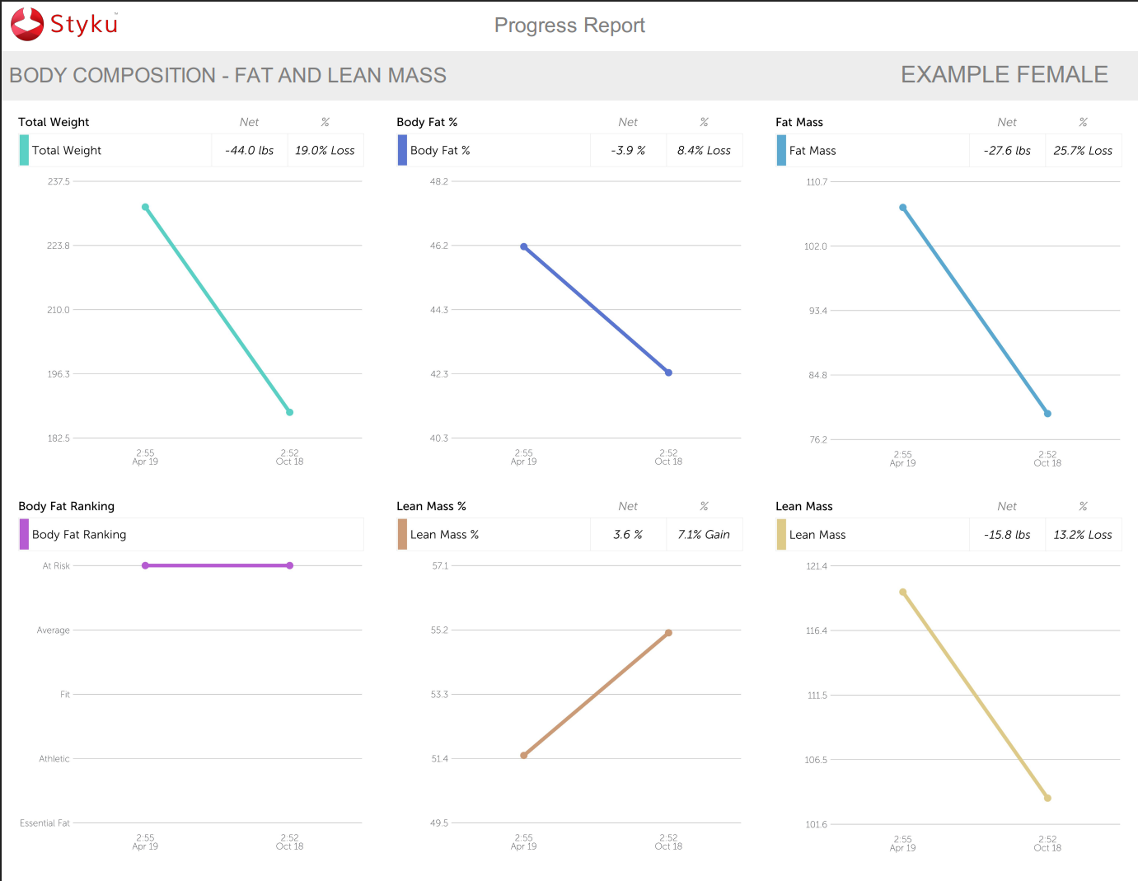Click the Oct 18 Body Fat % data point
Image resolution: width=1138 pixels, height=881 pixels.
tap(668, 373)
